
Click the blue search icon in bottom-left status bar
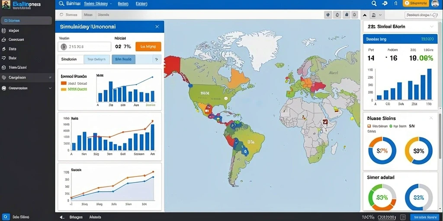(x=5, y=217)
